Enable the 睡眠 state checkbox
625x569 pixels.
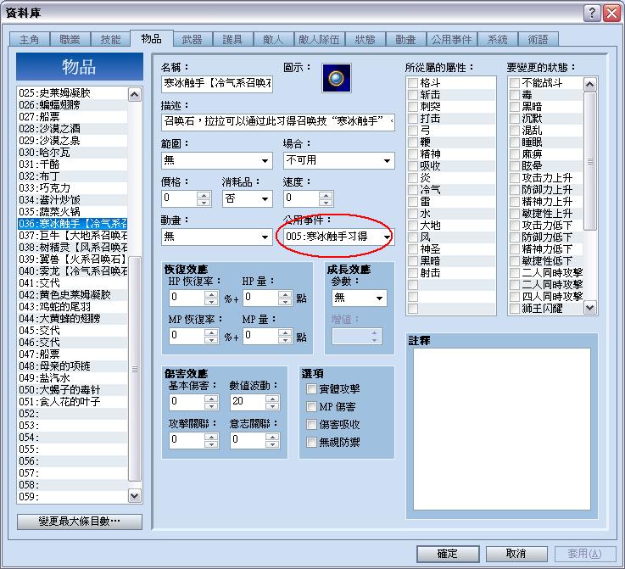tap(515, 142)
